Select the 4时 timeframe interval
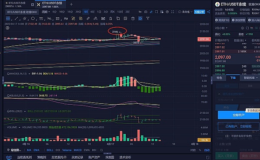This screenshot has width=260, height=160. [x=92, y=12]
